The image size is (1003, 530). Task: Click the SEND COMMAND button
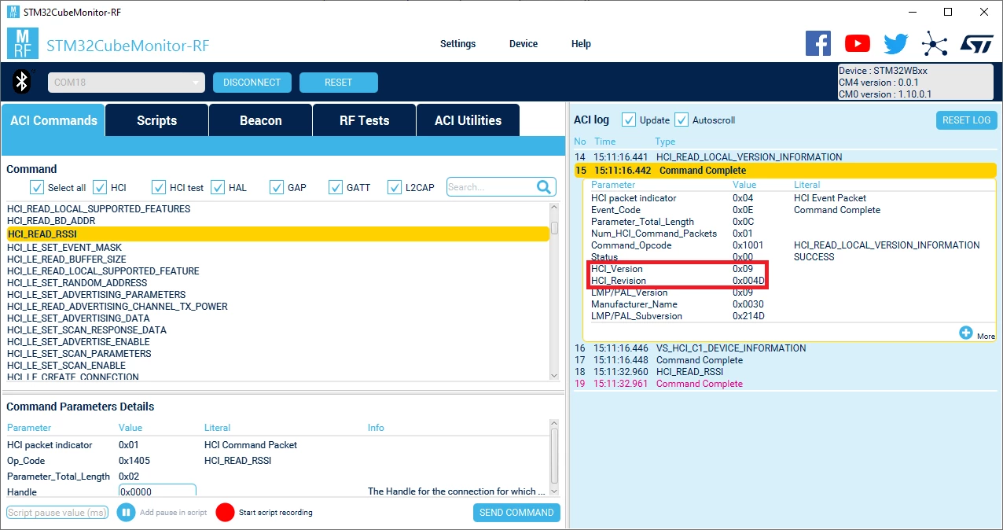pyautogui.click(x=516, y=513)
